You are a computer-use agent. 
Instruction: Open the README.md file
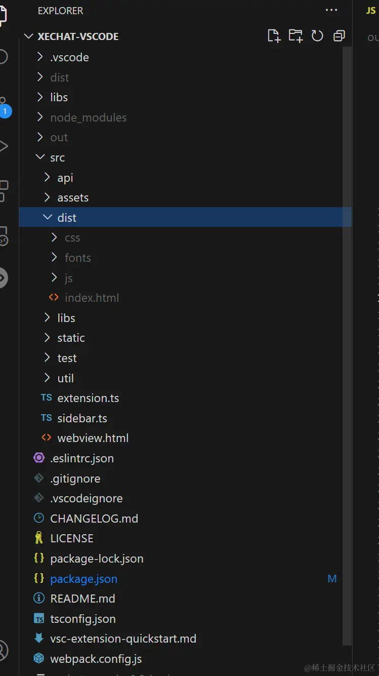82,599
